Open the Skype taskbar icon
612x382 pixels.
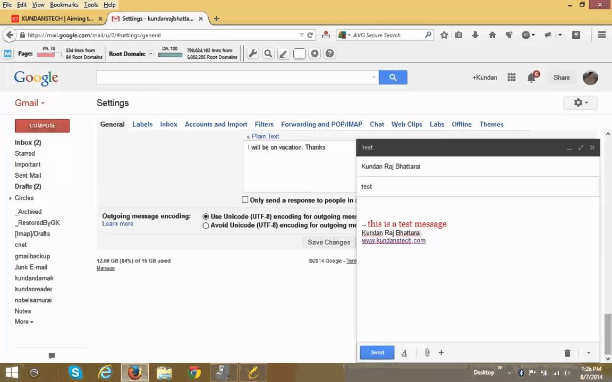pos(75,372)
